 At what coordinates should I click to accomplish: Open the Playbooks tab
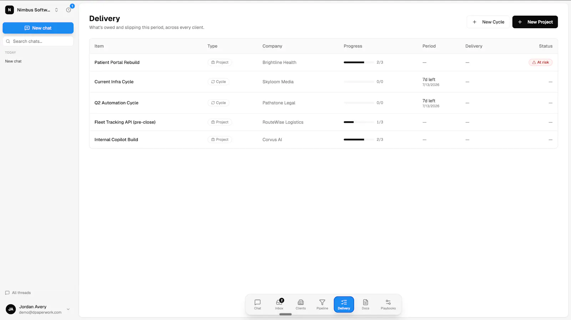click(388, 304)
